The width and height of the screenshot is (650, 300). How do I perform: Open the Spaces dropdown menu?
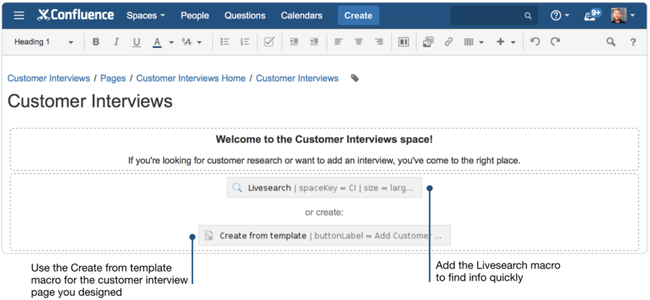146,16
